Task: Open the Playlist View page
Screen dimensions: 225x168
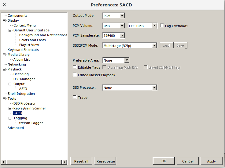Action: [29, 45]
